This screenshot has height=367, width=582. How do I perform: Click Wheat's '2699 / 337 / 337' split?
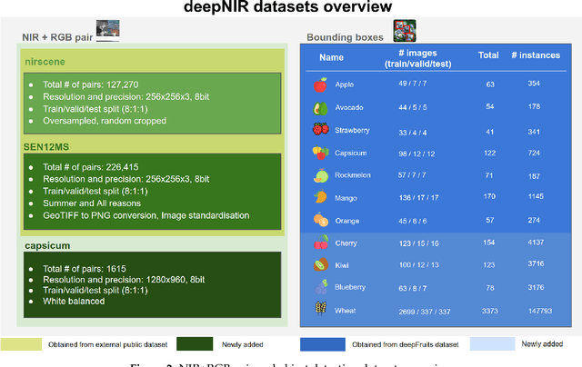(425, 312)
